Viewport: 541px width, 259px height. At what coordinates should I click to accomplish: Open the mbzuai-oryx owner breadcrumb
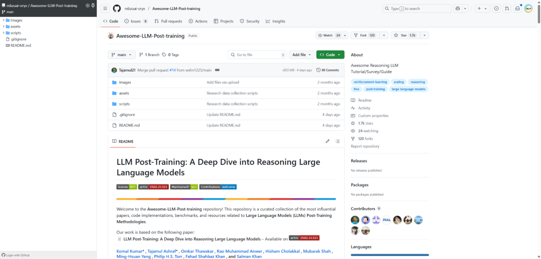[x=135, y=8]
